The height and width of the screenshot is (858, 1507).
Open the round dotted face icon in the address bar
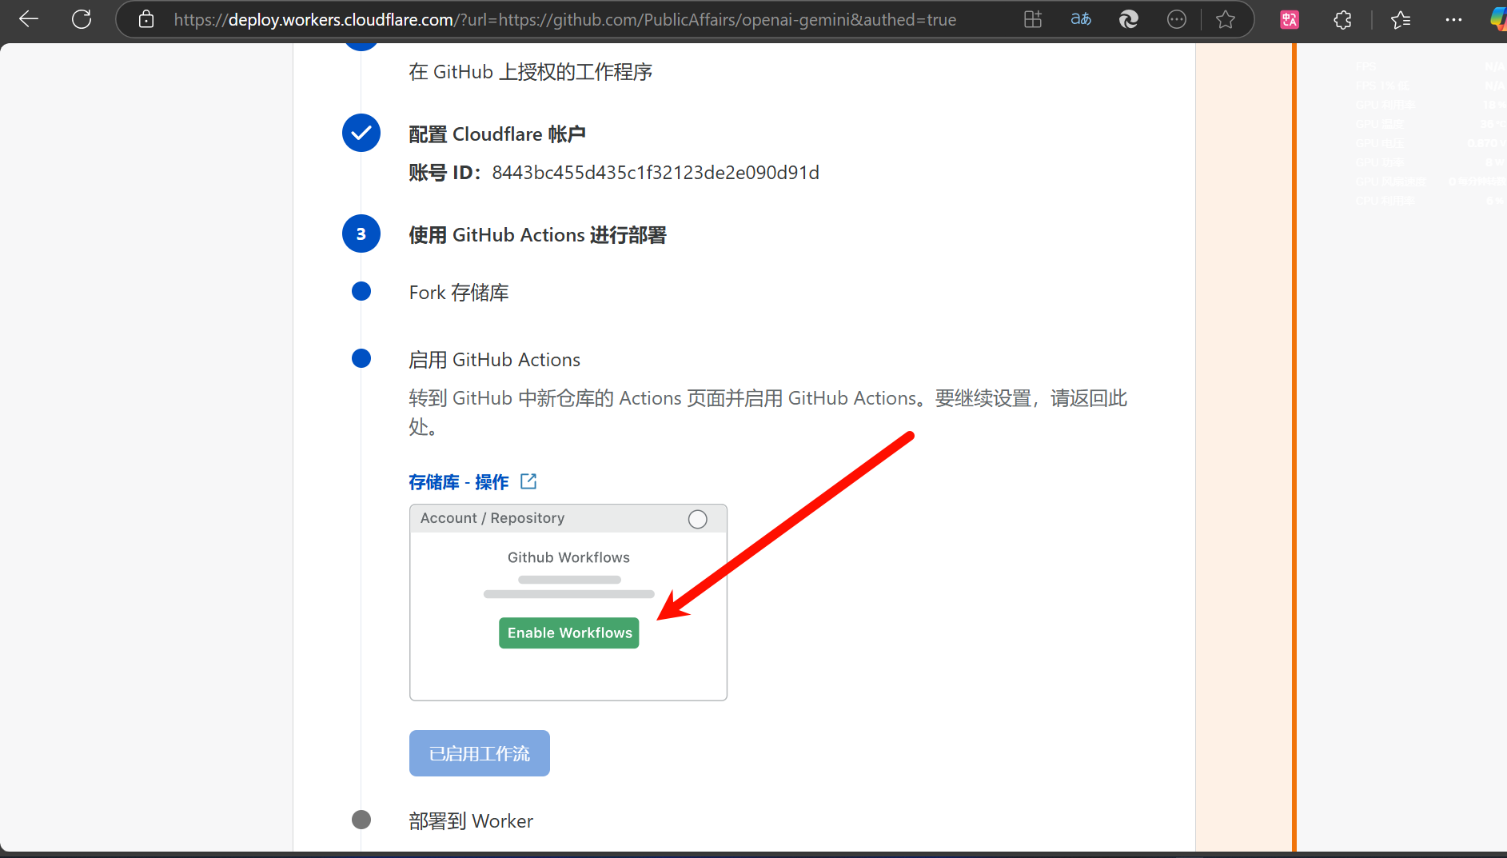pos(1177,19)
